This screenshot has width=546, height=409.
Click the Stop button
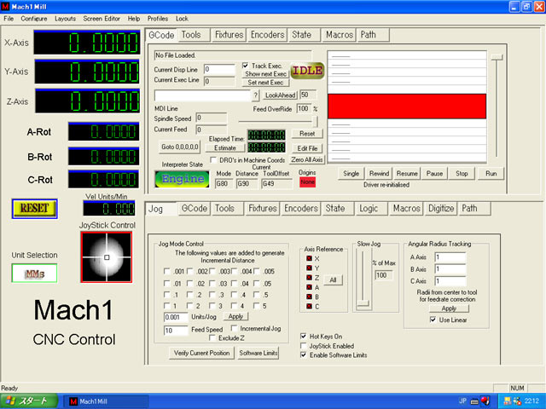(x=462, y=174)
